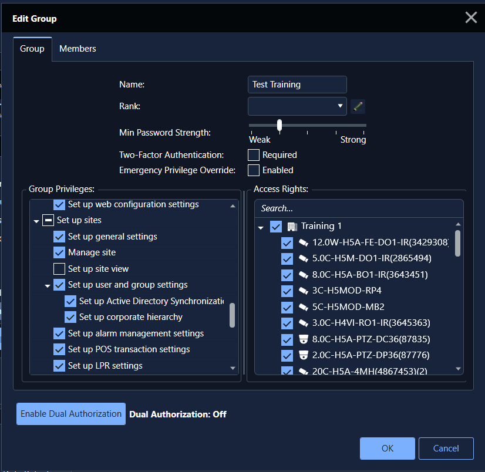Uncheck Set up LPR settings
Screen dimensions: 485x472
[x=59, y=366]
